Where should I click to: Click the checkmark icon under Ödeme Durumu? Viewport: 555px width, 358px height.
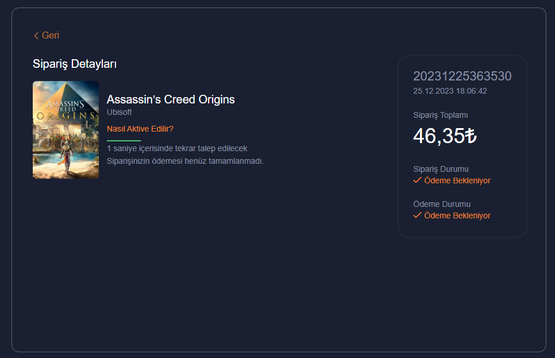tap(417, 215)
